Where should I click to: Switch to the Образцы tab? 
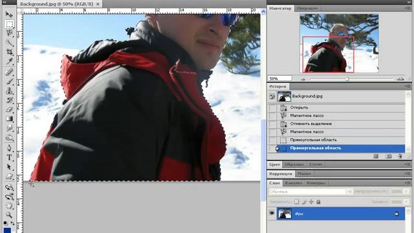tap(294, 164)
